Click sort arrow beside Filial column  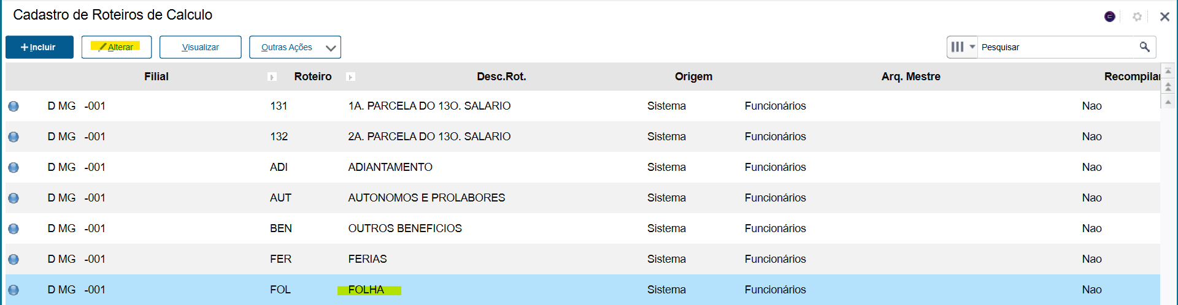click(x=272, y=77)
